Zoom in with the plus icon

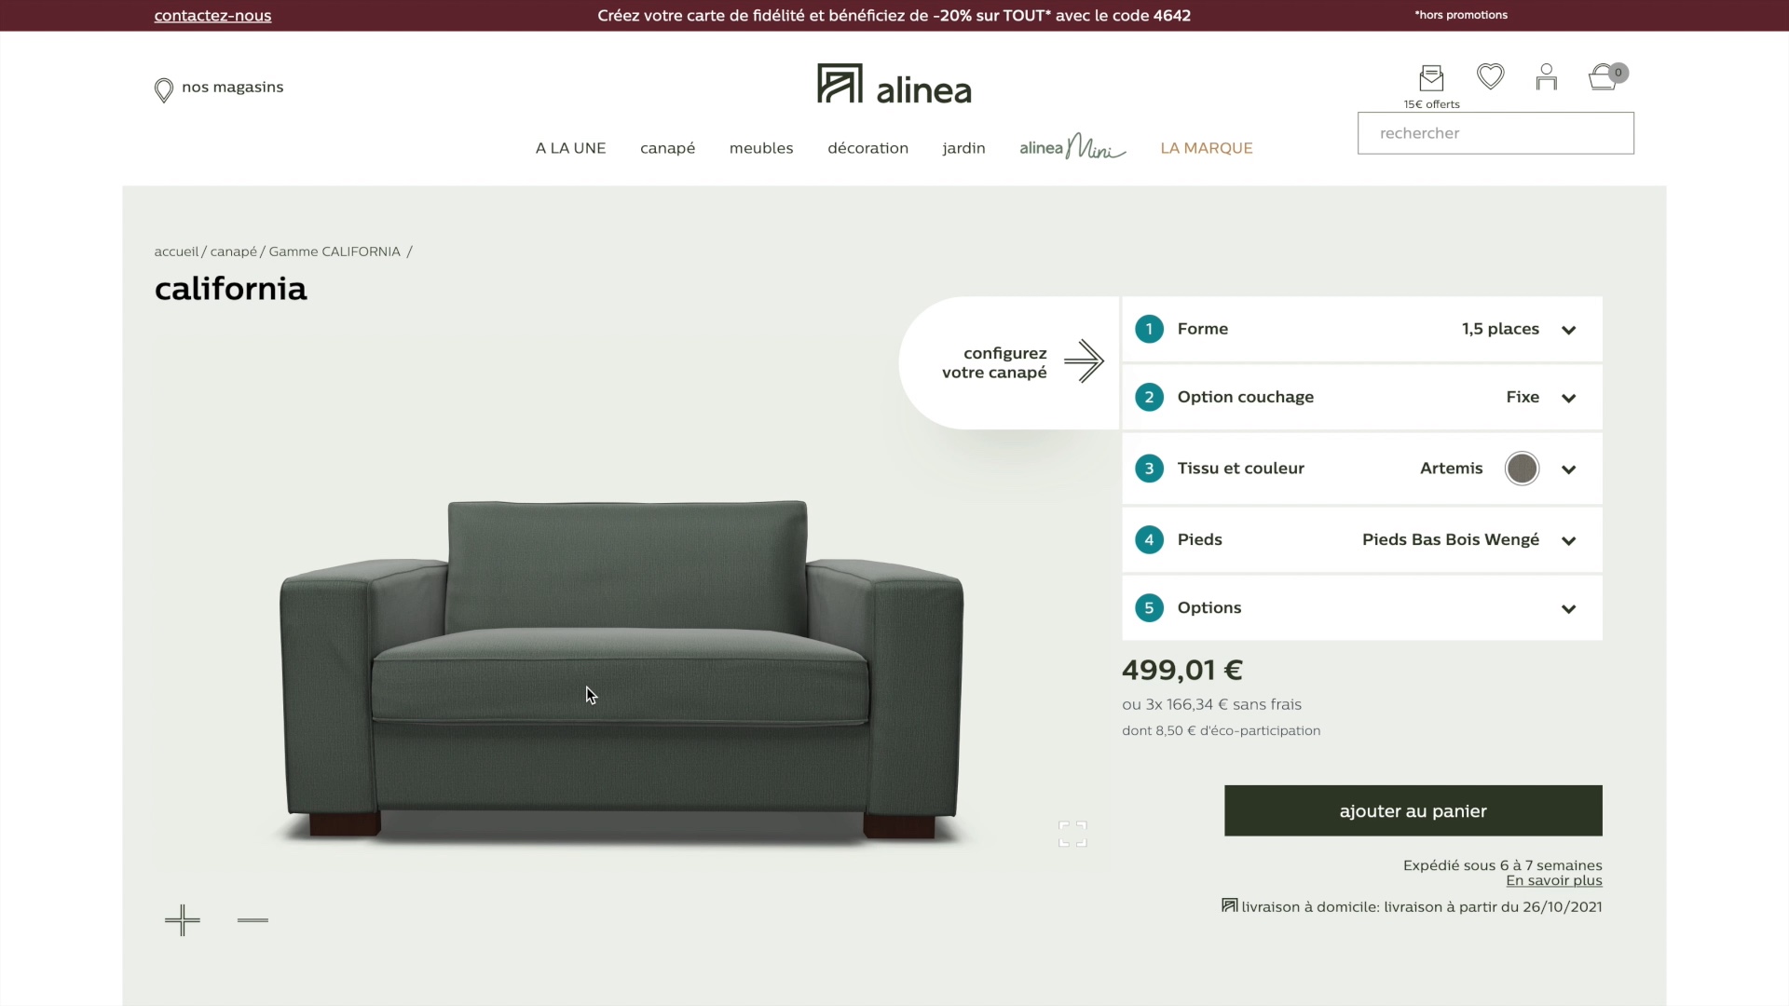(x=182, y=920)
